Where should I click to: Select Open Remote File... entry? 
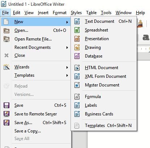[x=36, y=39]
